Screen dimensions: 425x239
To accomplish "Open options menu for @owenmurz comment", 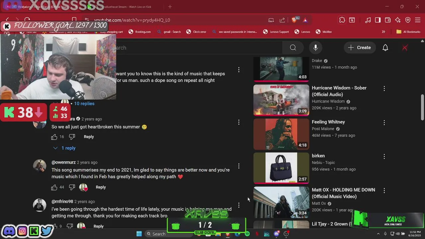I will coord(239,166).
